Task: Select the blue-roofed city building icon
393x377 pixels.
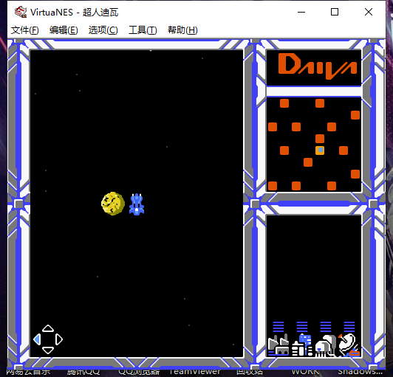Action: 302,345
